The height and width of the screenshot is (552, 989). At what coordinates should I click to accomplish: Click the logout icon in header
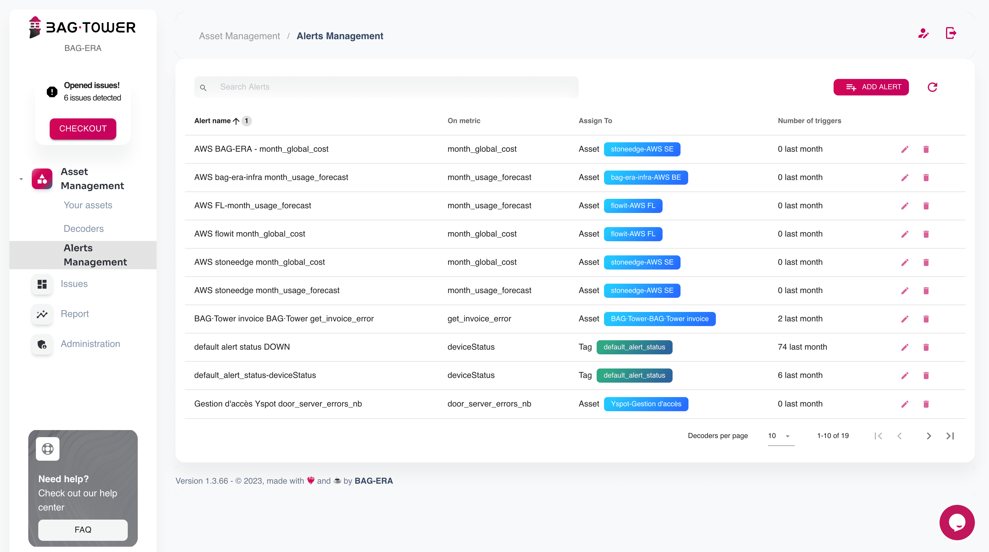coord(951,33)
